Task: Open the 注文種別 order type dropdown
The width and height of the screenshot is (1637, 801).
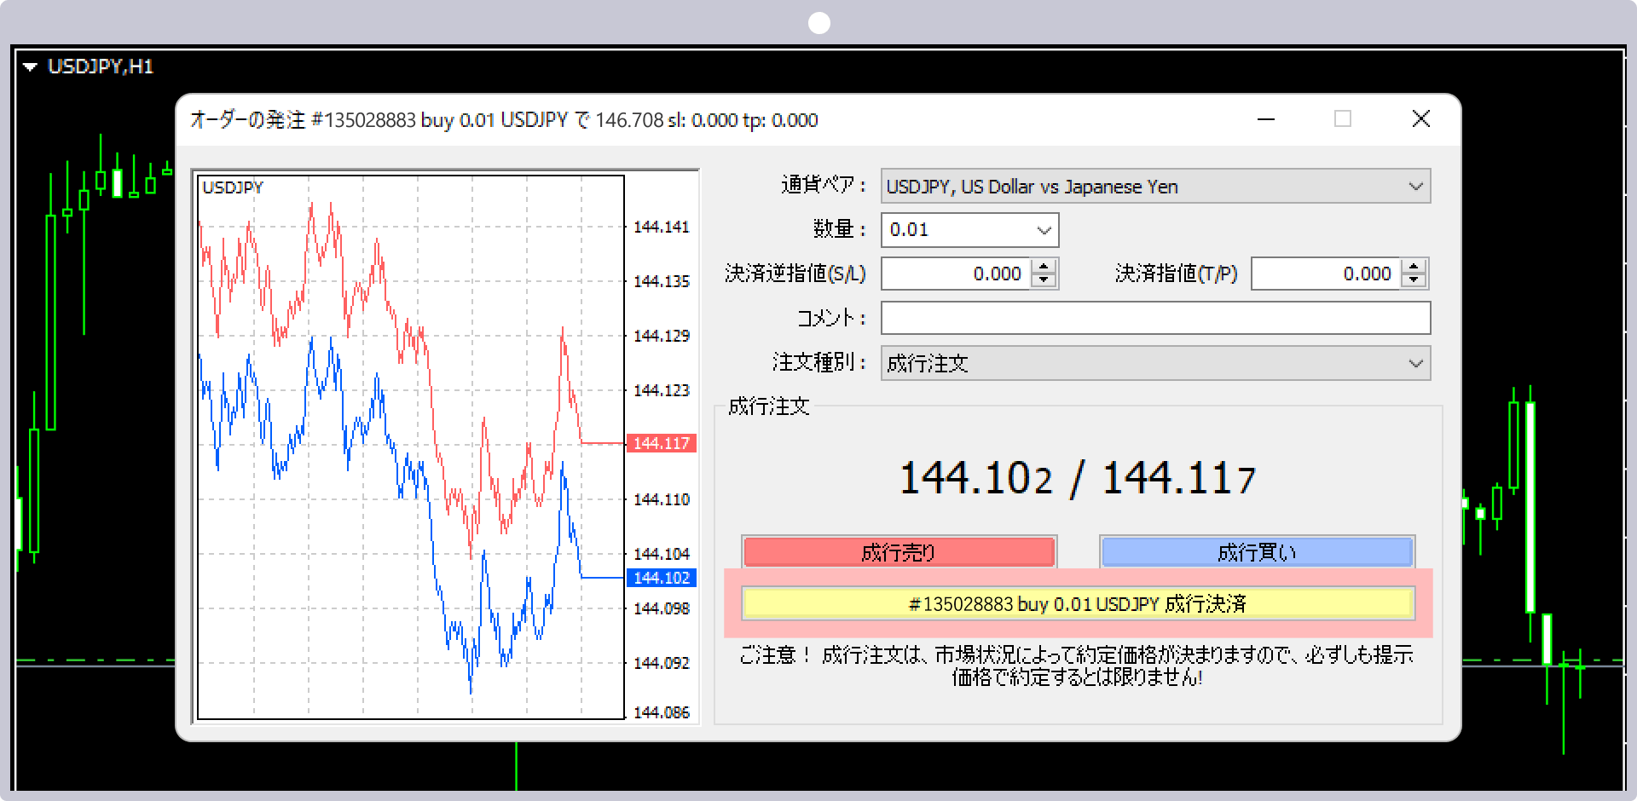Action: 1155,363
